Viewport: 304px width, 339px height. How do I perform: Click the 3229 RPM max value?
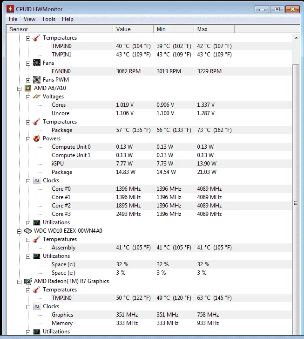(209, 71)
